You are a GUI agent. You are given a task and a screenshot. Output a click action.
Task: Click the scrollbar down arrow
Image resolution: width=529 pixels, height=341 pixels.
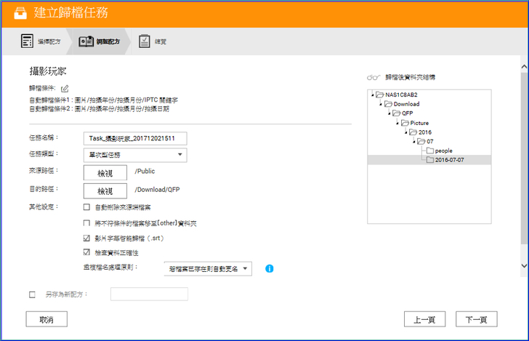[x=525, y=265]
